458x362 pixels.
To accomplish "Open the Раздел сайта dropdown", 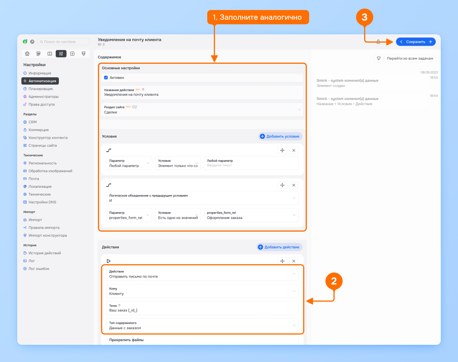I will (x=202, y=110).
